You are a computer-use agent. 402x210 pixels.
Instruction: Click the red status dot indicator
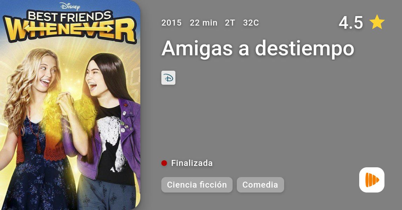(x=164, y=163)
